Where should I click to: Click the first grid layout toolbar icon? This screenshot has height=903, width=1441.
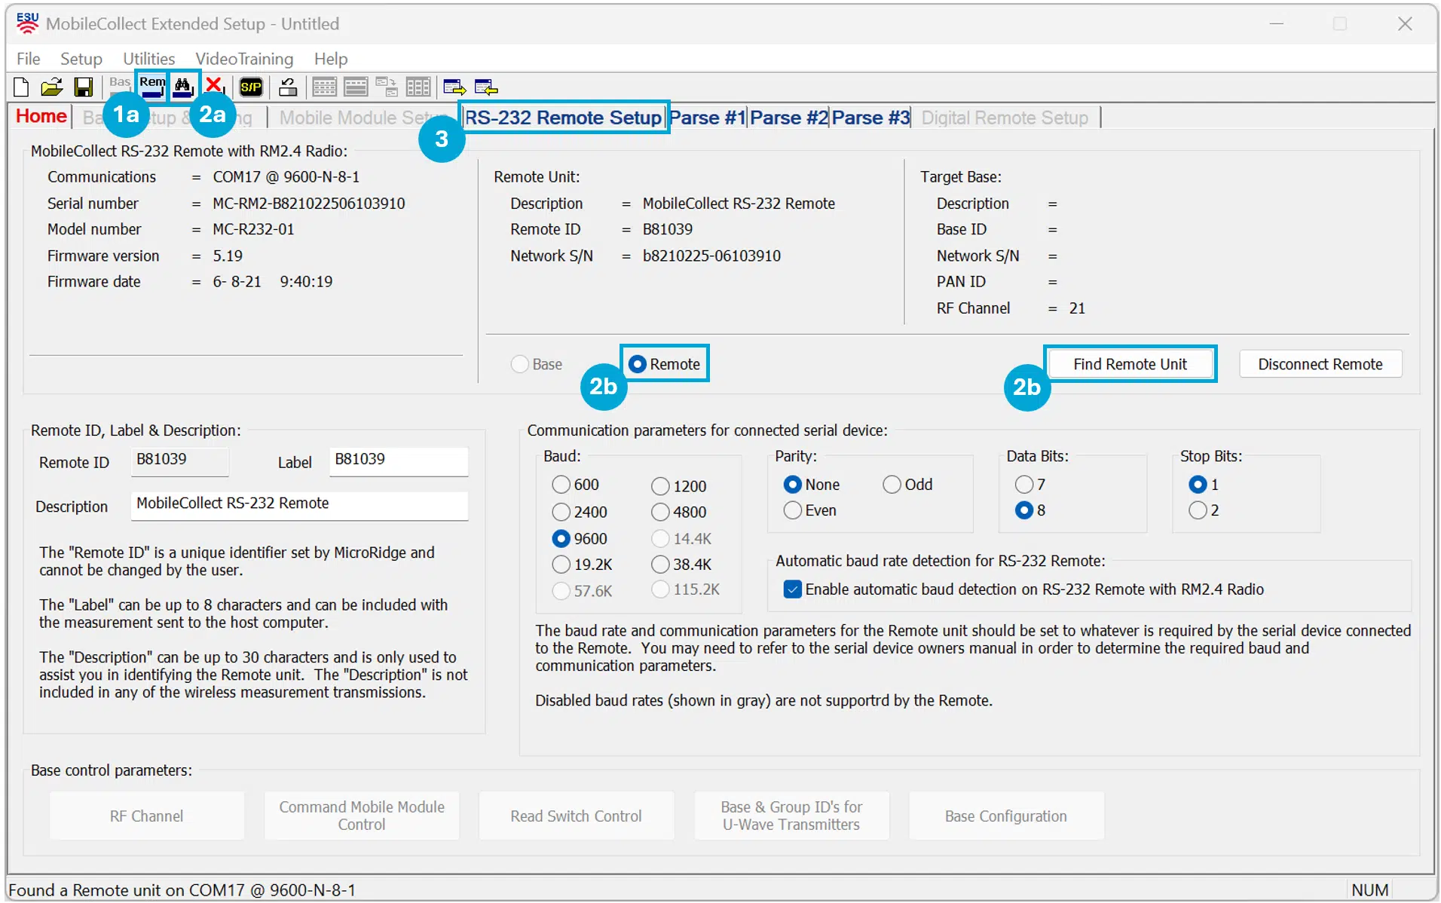[324, 87]
